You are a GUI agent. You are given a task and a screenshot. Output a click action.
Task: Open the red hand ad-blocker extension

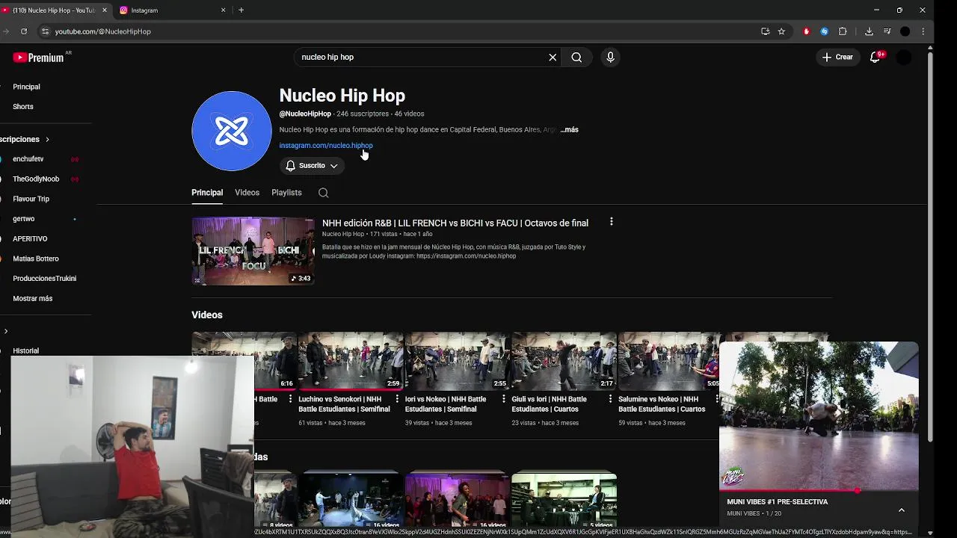806,31
